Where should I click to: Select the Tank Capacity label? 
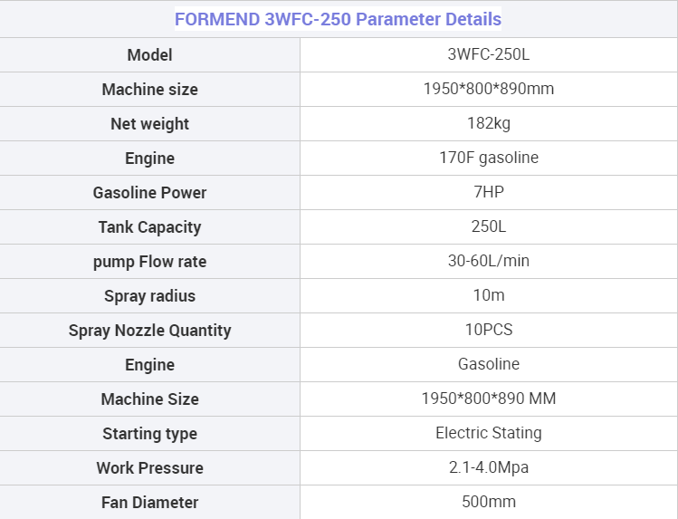[149, 227]
